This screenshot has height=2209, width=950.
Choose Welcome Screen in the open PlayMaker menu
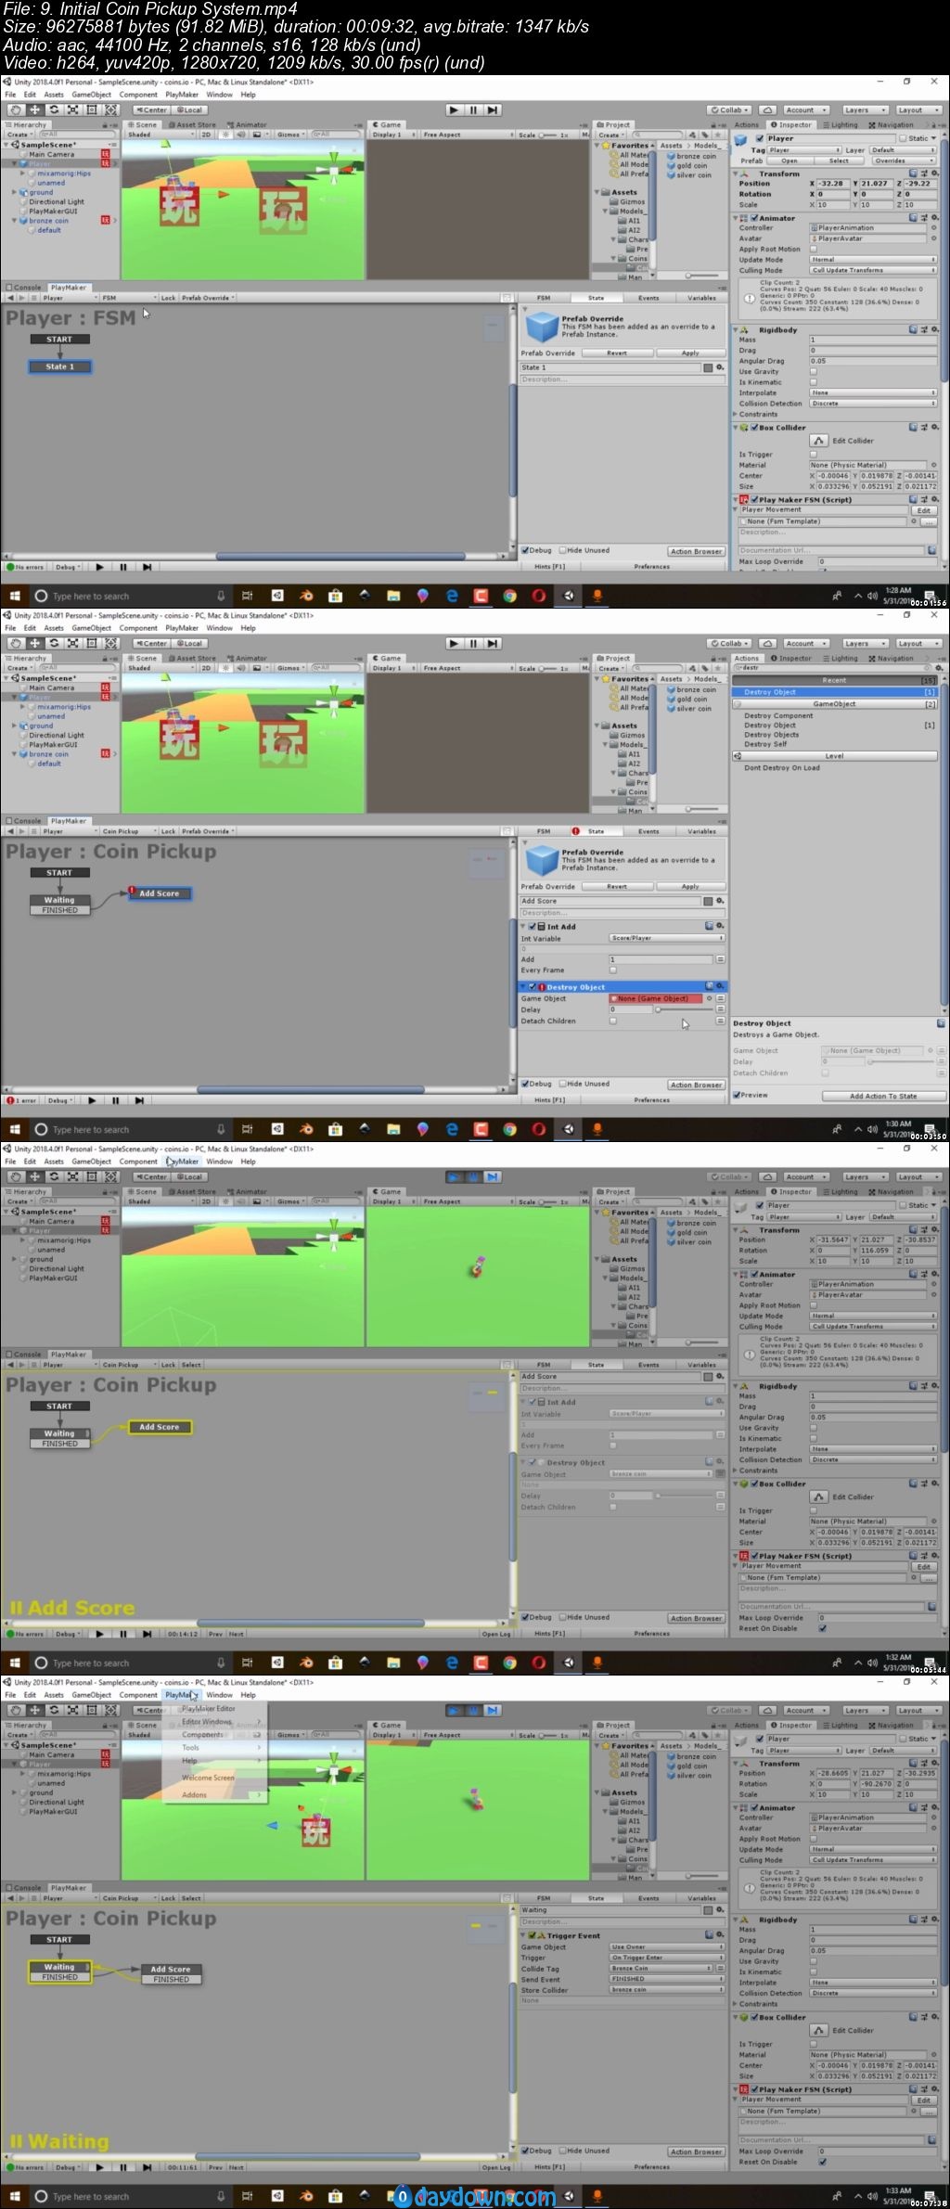coord(208,1778)
